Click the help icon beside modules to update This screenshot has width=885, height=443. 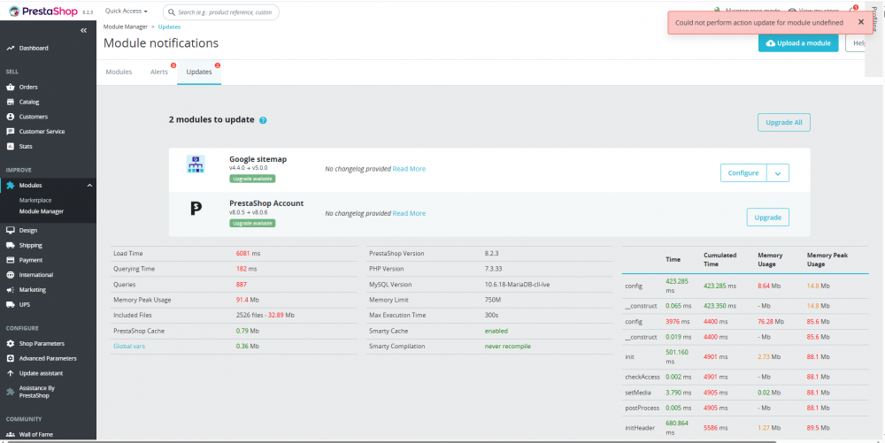click(263, 120)
